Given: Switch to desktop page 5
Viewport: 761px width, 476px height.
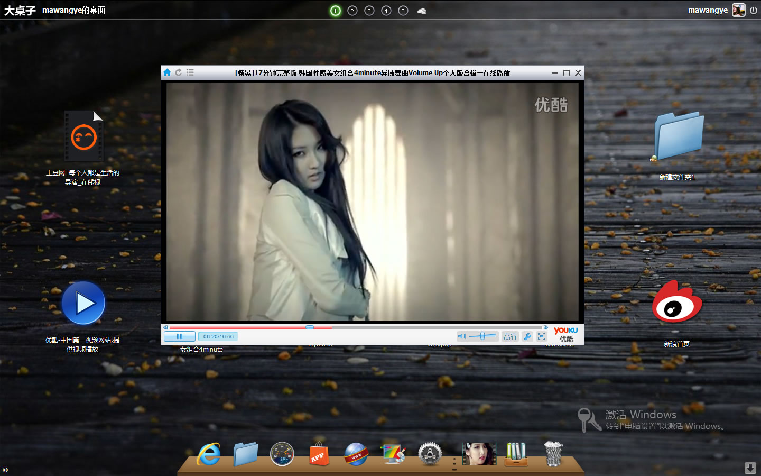Looking at the screenshot, I should [x=403, y=11].
